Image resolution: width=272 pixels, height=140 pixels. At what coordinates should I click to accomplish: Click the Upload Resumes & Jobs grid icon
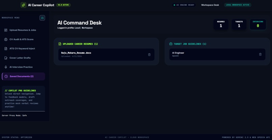click(6, 30)
